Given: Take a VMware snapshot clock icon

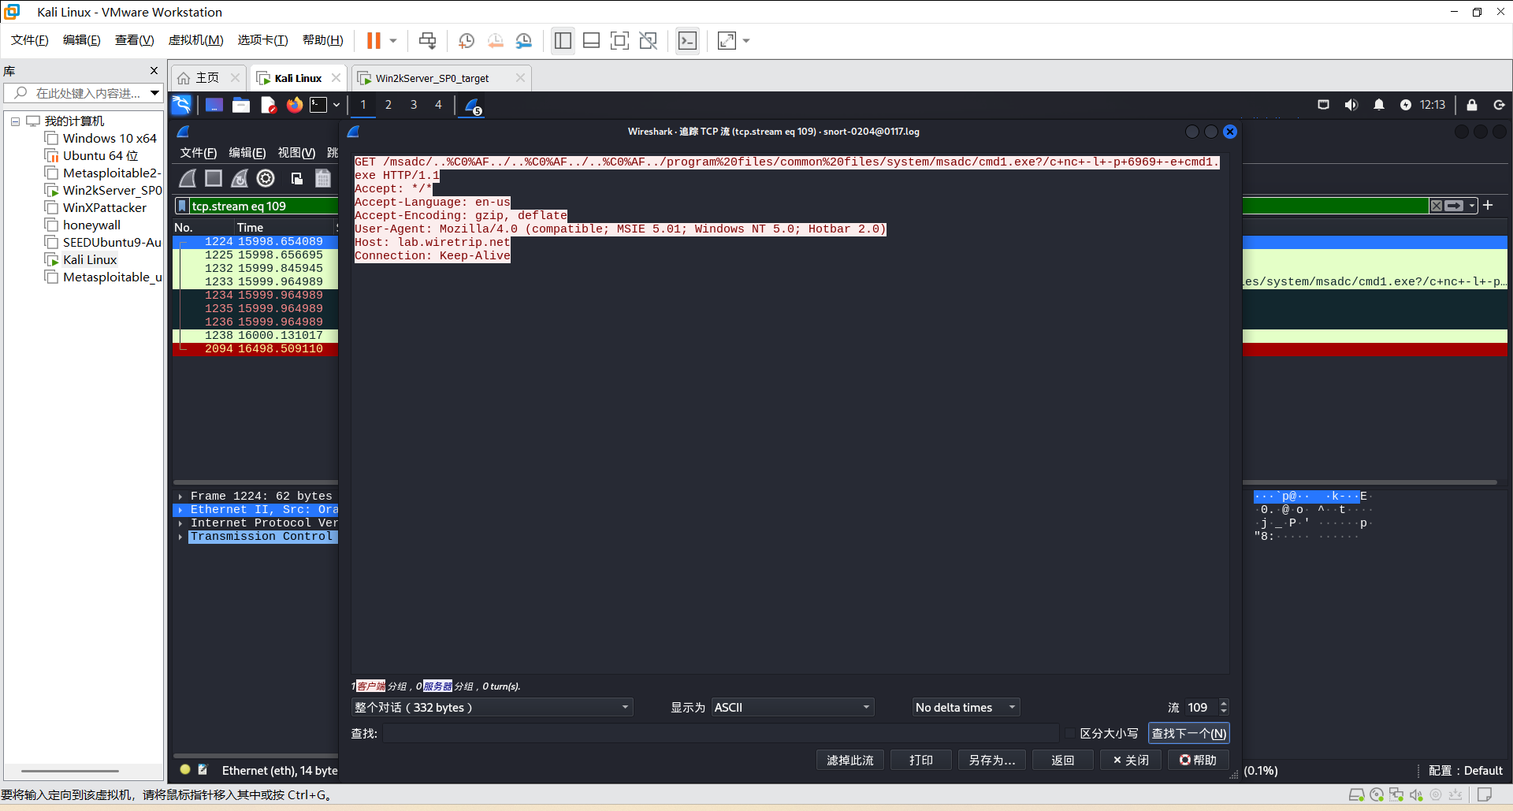Looking at the screenshot, I should [467, 40].
